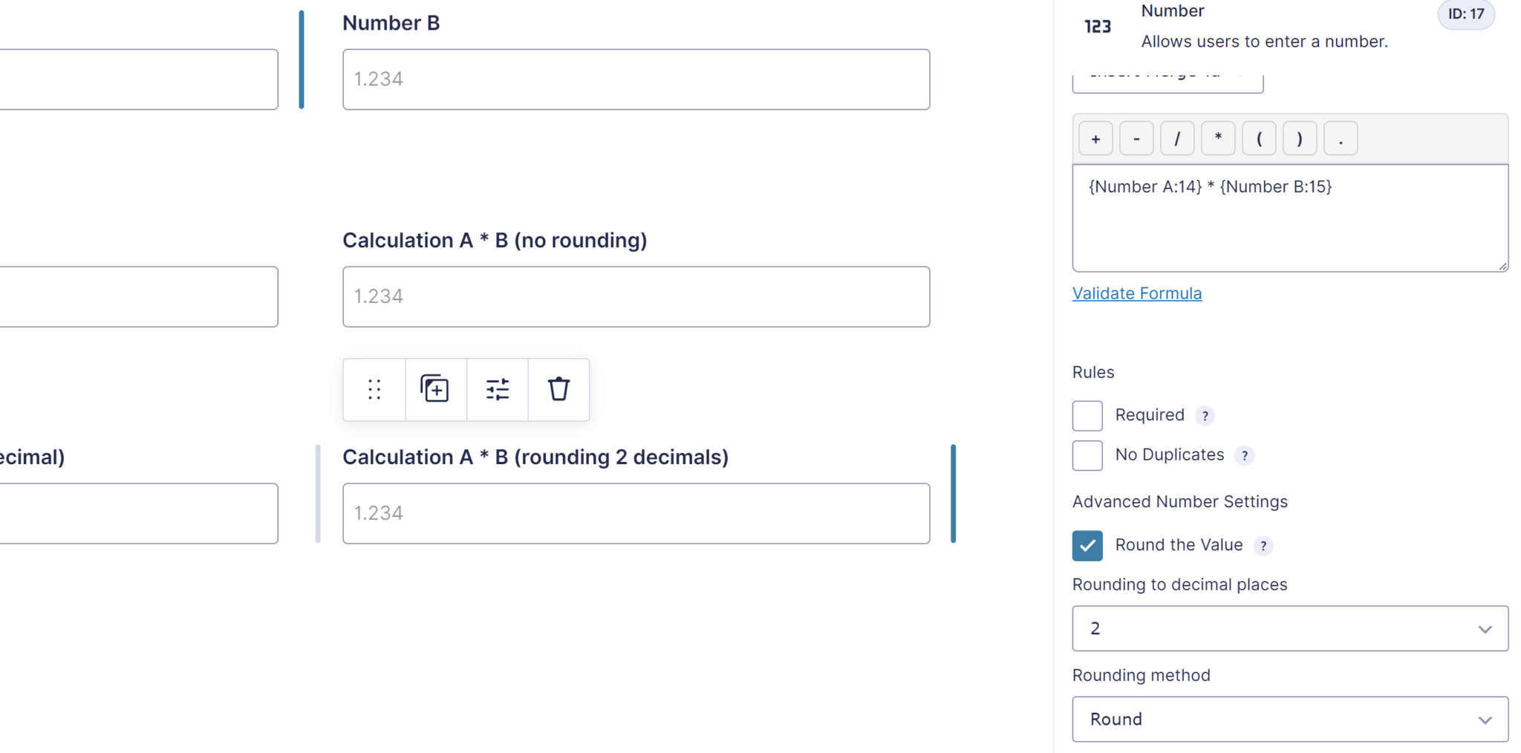Delete the field with trash icon

[558, 389]
